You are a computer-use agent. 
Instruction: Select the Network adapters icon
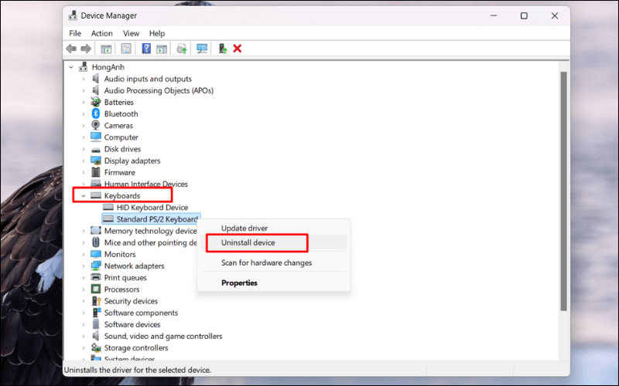point(95,266)
